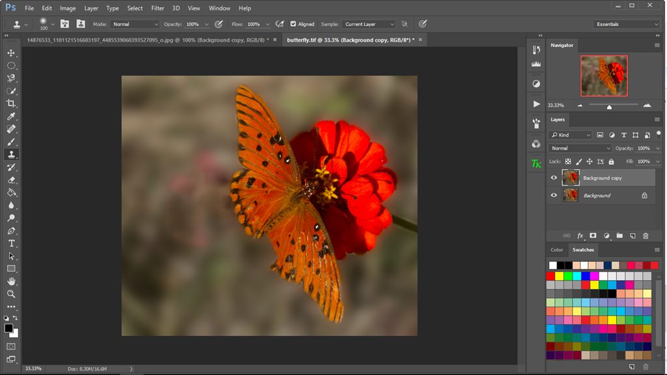Switch to the 14876533 jpg document tab

(143, 40)
